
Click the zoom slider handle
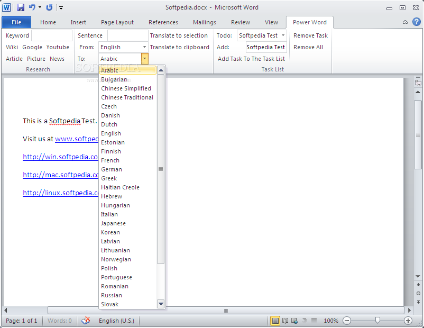tap(377, 321)
